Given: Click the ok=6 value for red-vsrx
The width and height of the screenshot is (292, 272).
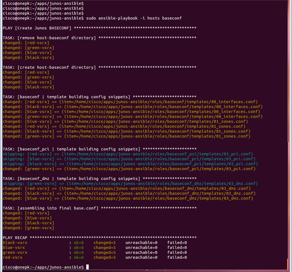Looking at the screenshot, I should [x=79, y=257].
